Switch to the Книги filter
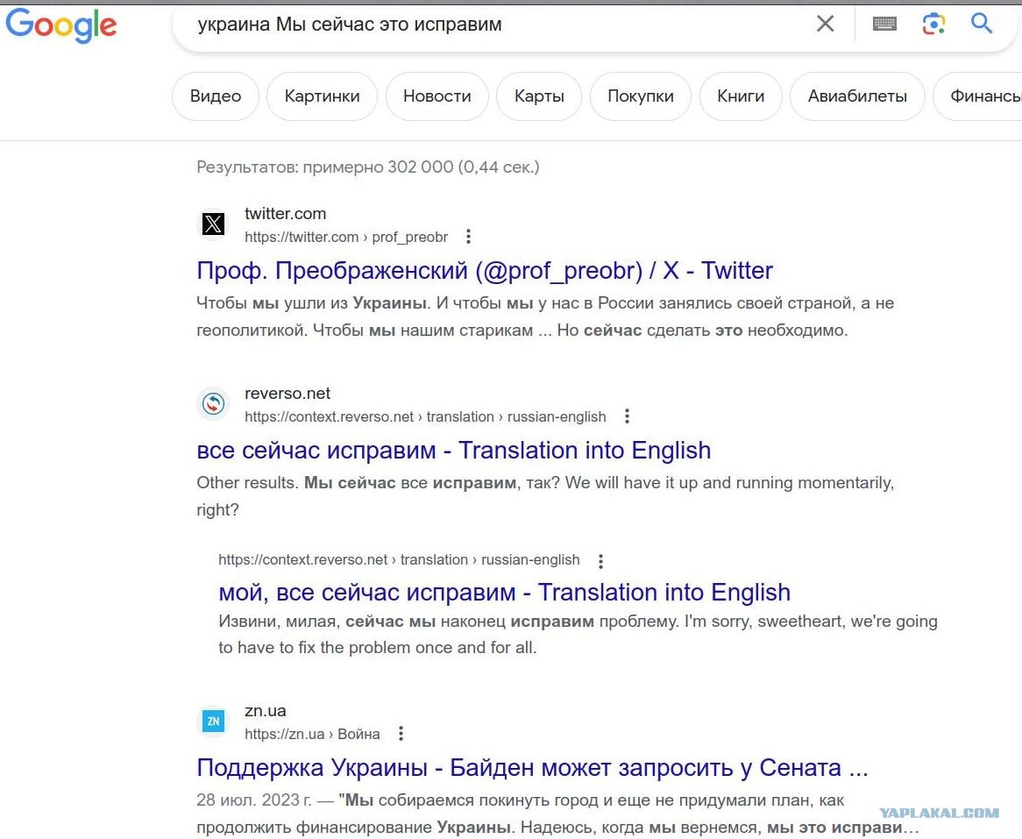 741,96
